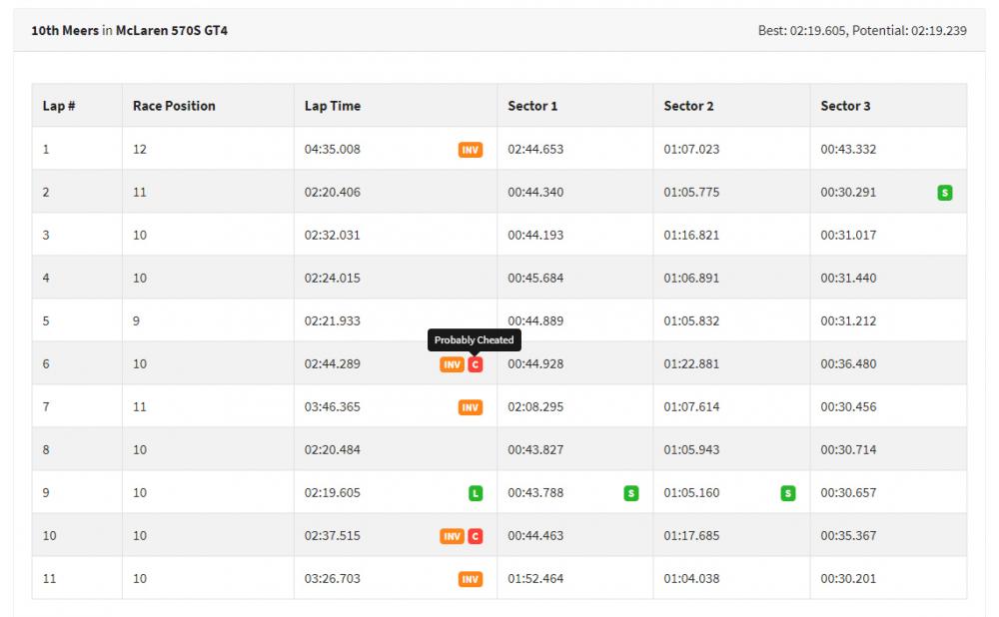Click the INV badge on lap 11
Viewport: 999px width, 617px height.
pyautogui.click(x=470, y=579)
